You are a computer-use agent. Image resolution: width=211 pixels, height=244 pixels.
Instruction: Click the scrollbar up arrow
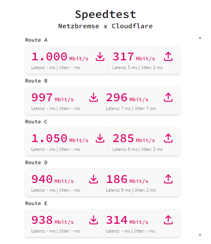[200, 38]
